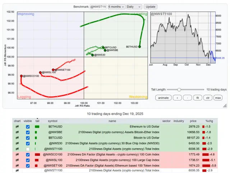Click the plus zoom button
Image resolution: width=230 pixels, height=173 pixels.
coord(177,98)
